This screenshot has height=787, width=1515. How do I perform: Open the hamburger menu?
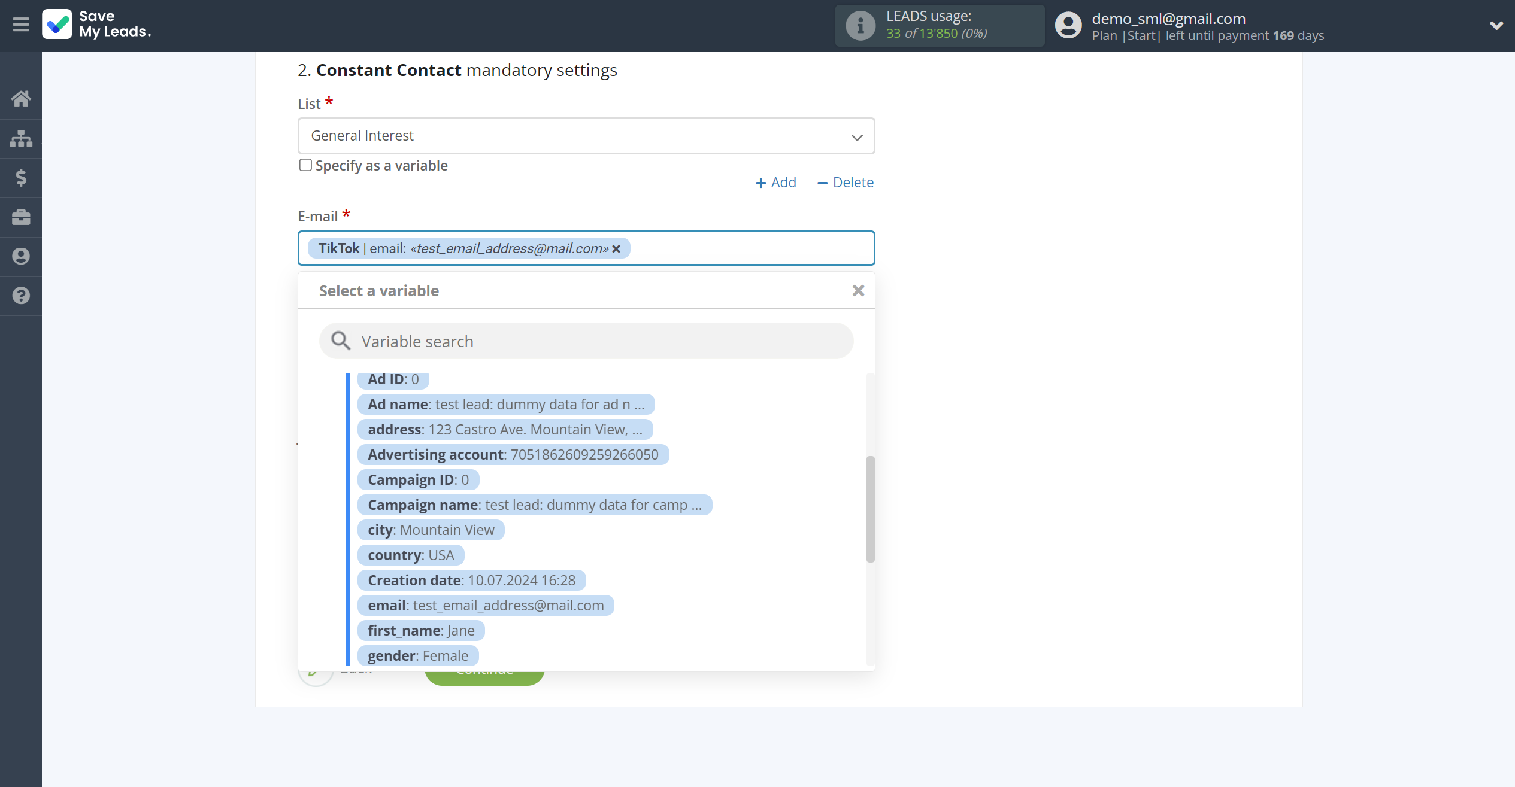[21, 25]
